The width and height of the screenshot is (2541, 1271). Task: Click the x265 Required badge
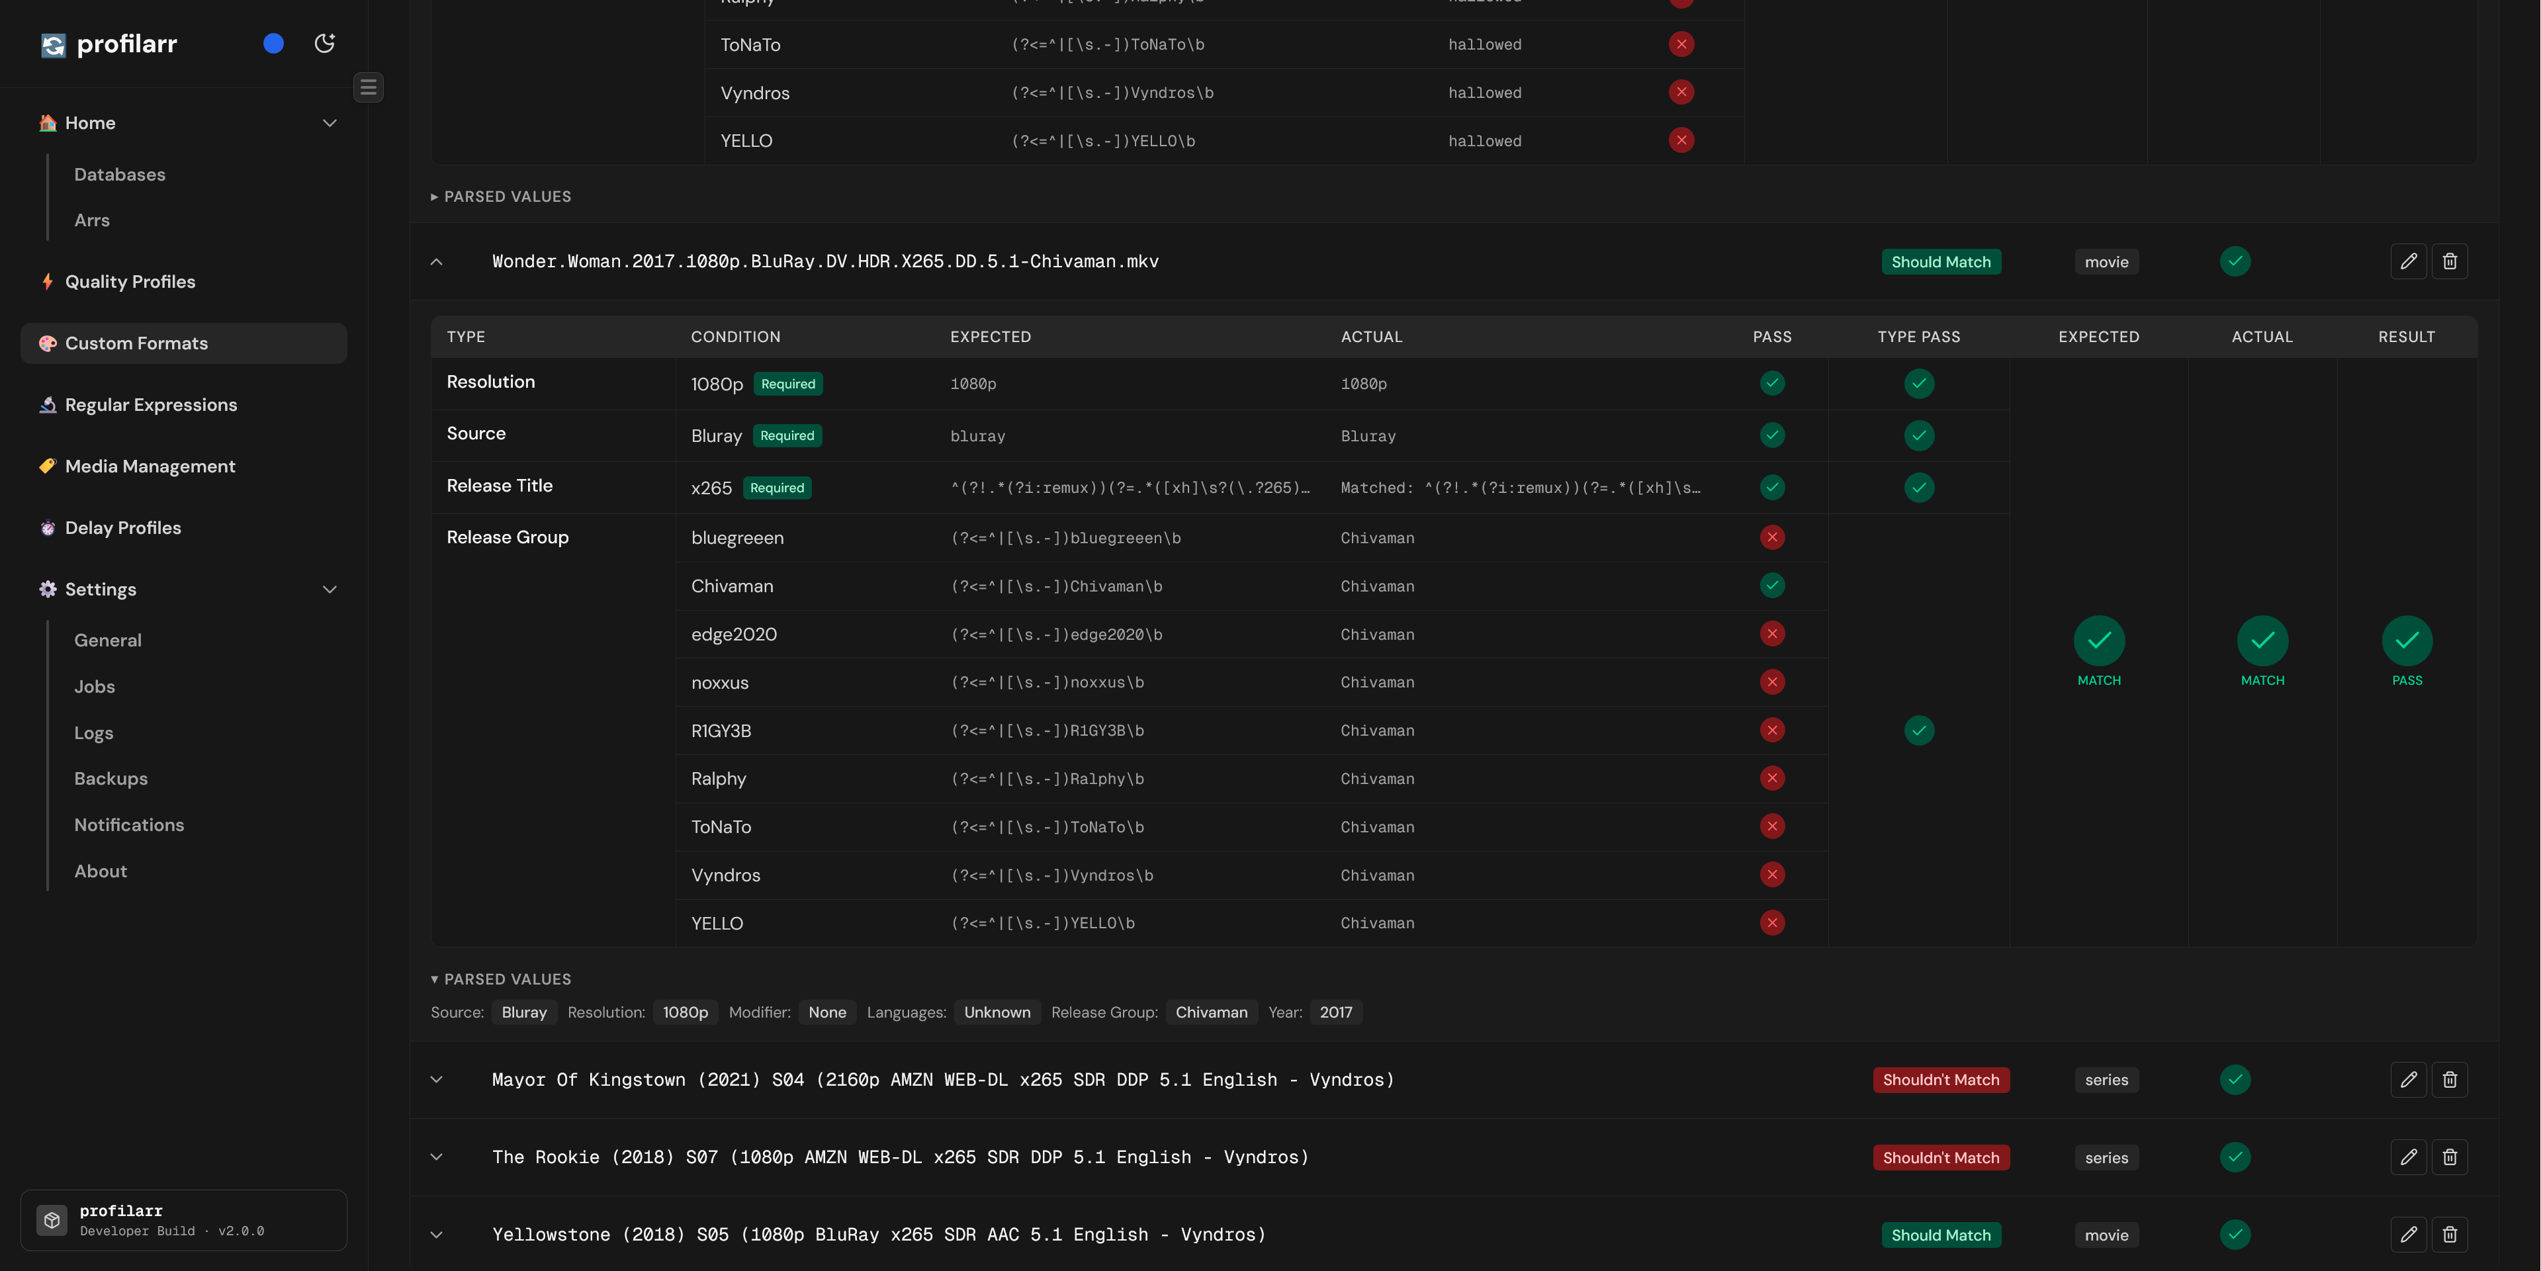tap(778, 488)
